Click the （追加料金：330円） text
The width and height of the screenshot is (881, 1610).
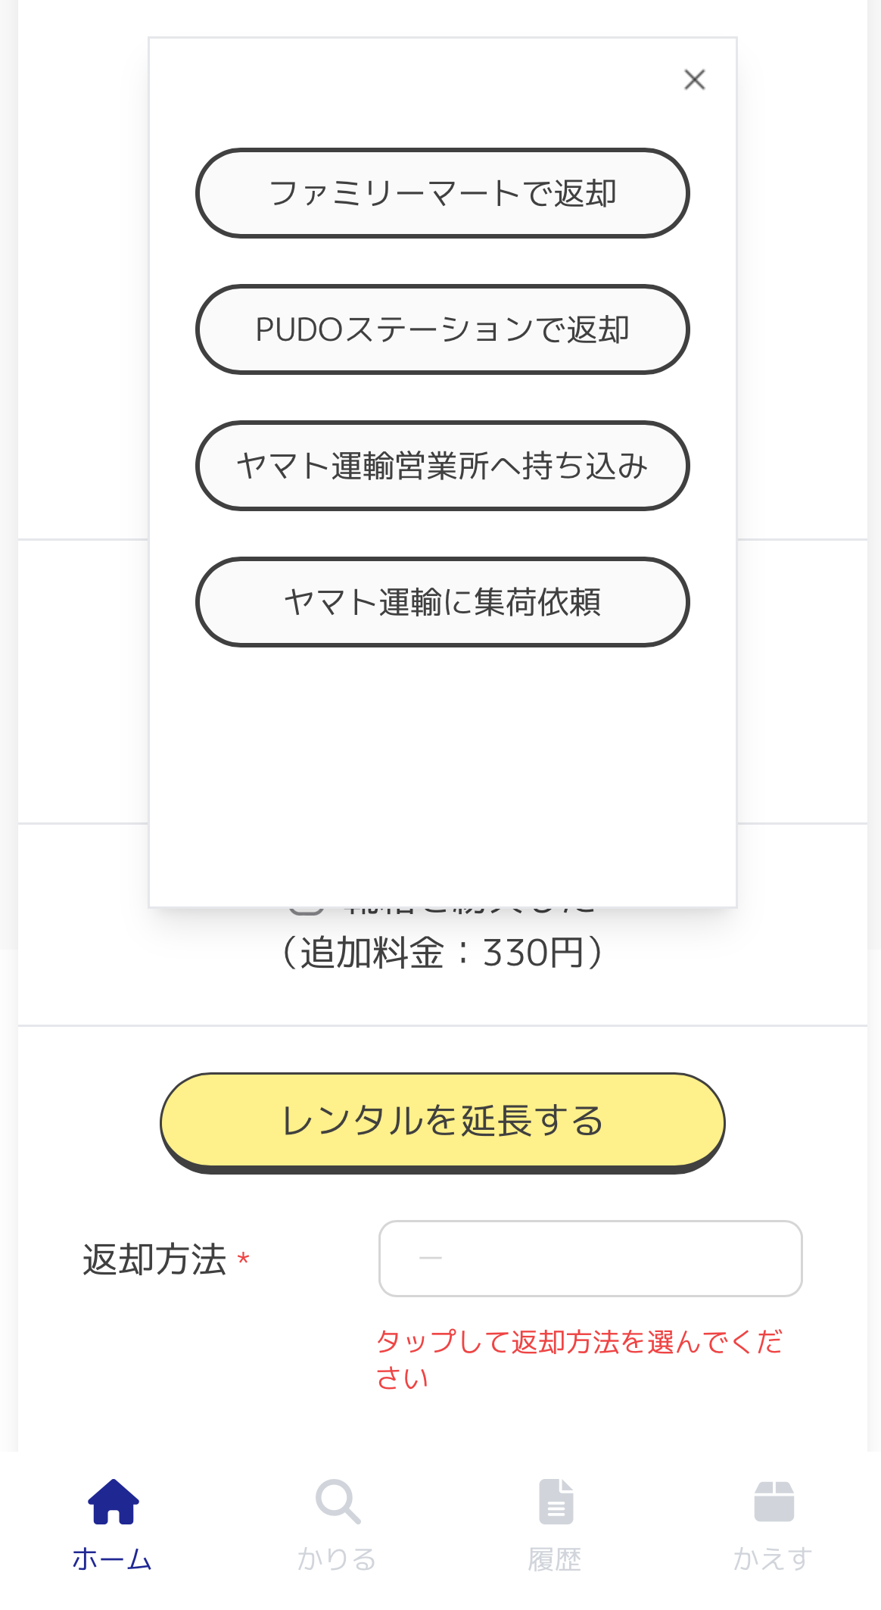pyautogui.click(x=442, y=953)
